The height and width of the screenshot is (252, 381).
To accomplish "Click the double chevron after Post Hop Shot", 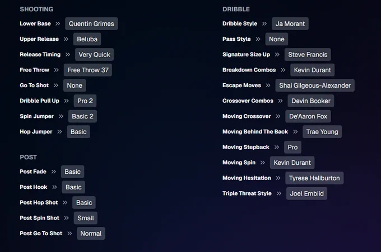I will 65,203.
